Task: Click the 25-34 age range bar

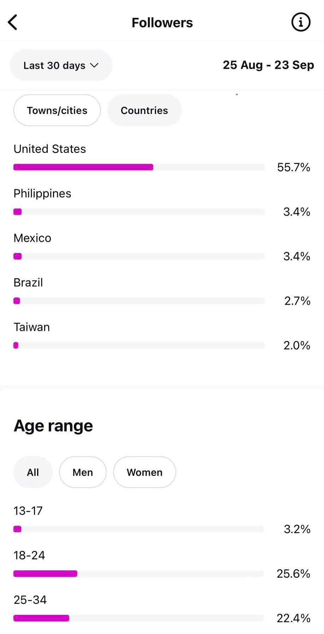Action: [139, 618]
